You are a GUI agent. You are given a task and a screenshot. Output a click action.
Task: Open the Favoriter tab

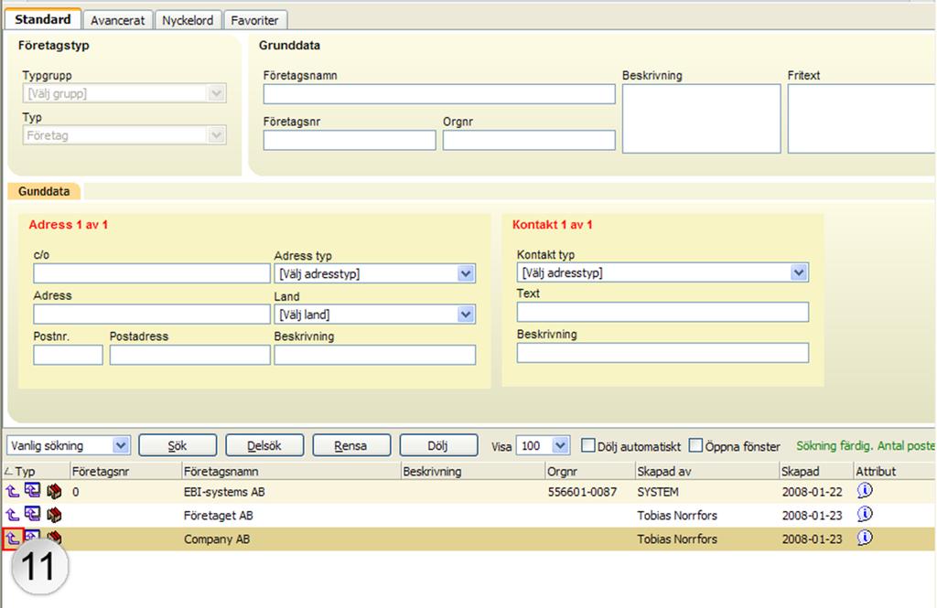tap(254, 20)
